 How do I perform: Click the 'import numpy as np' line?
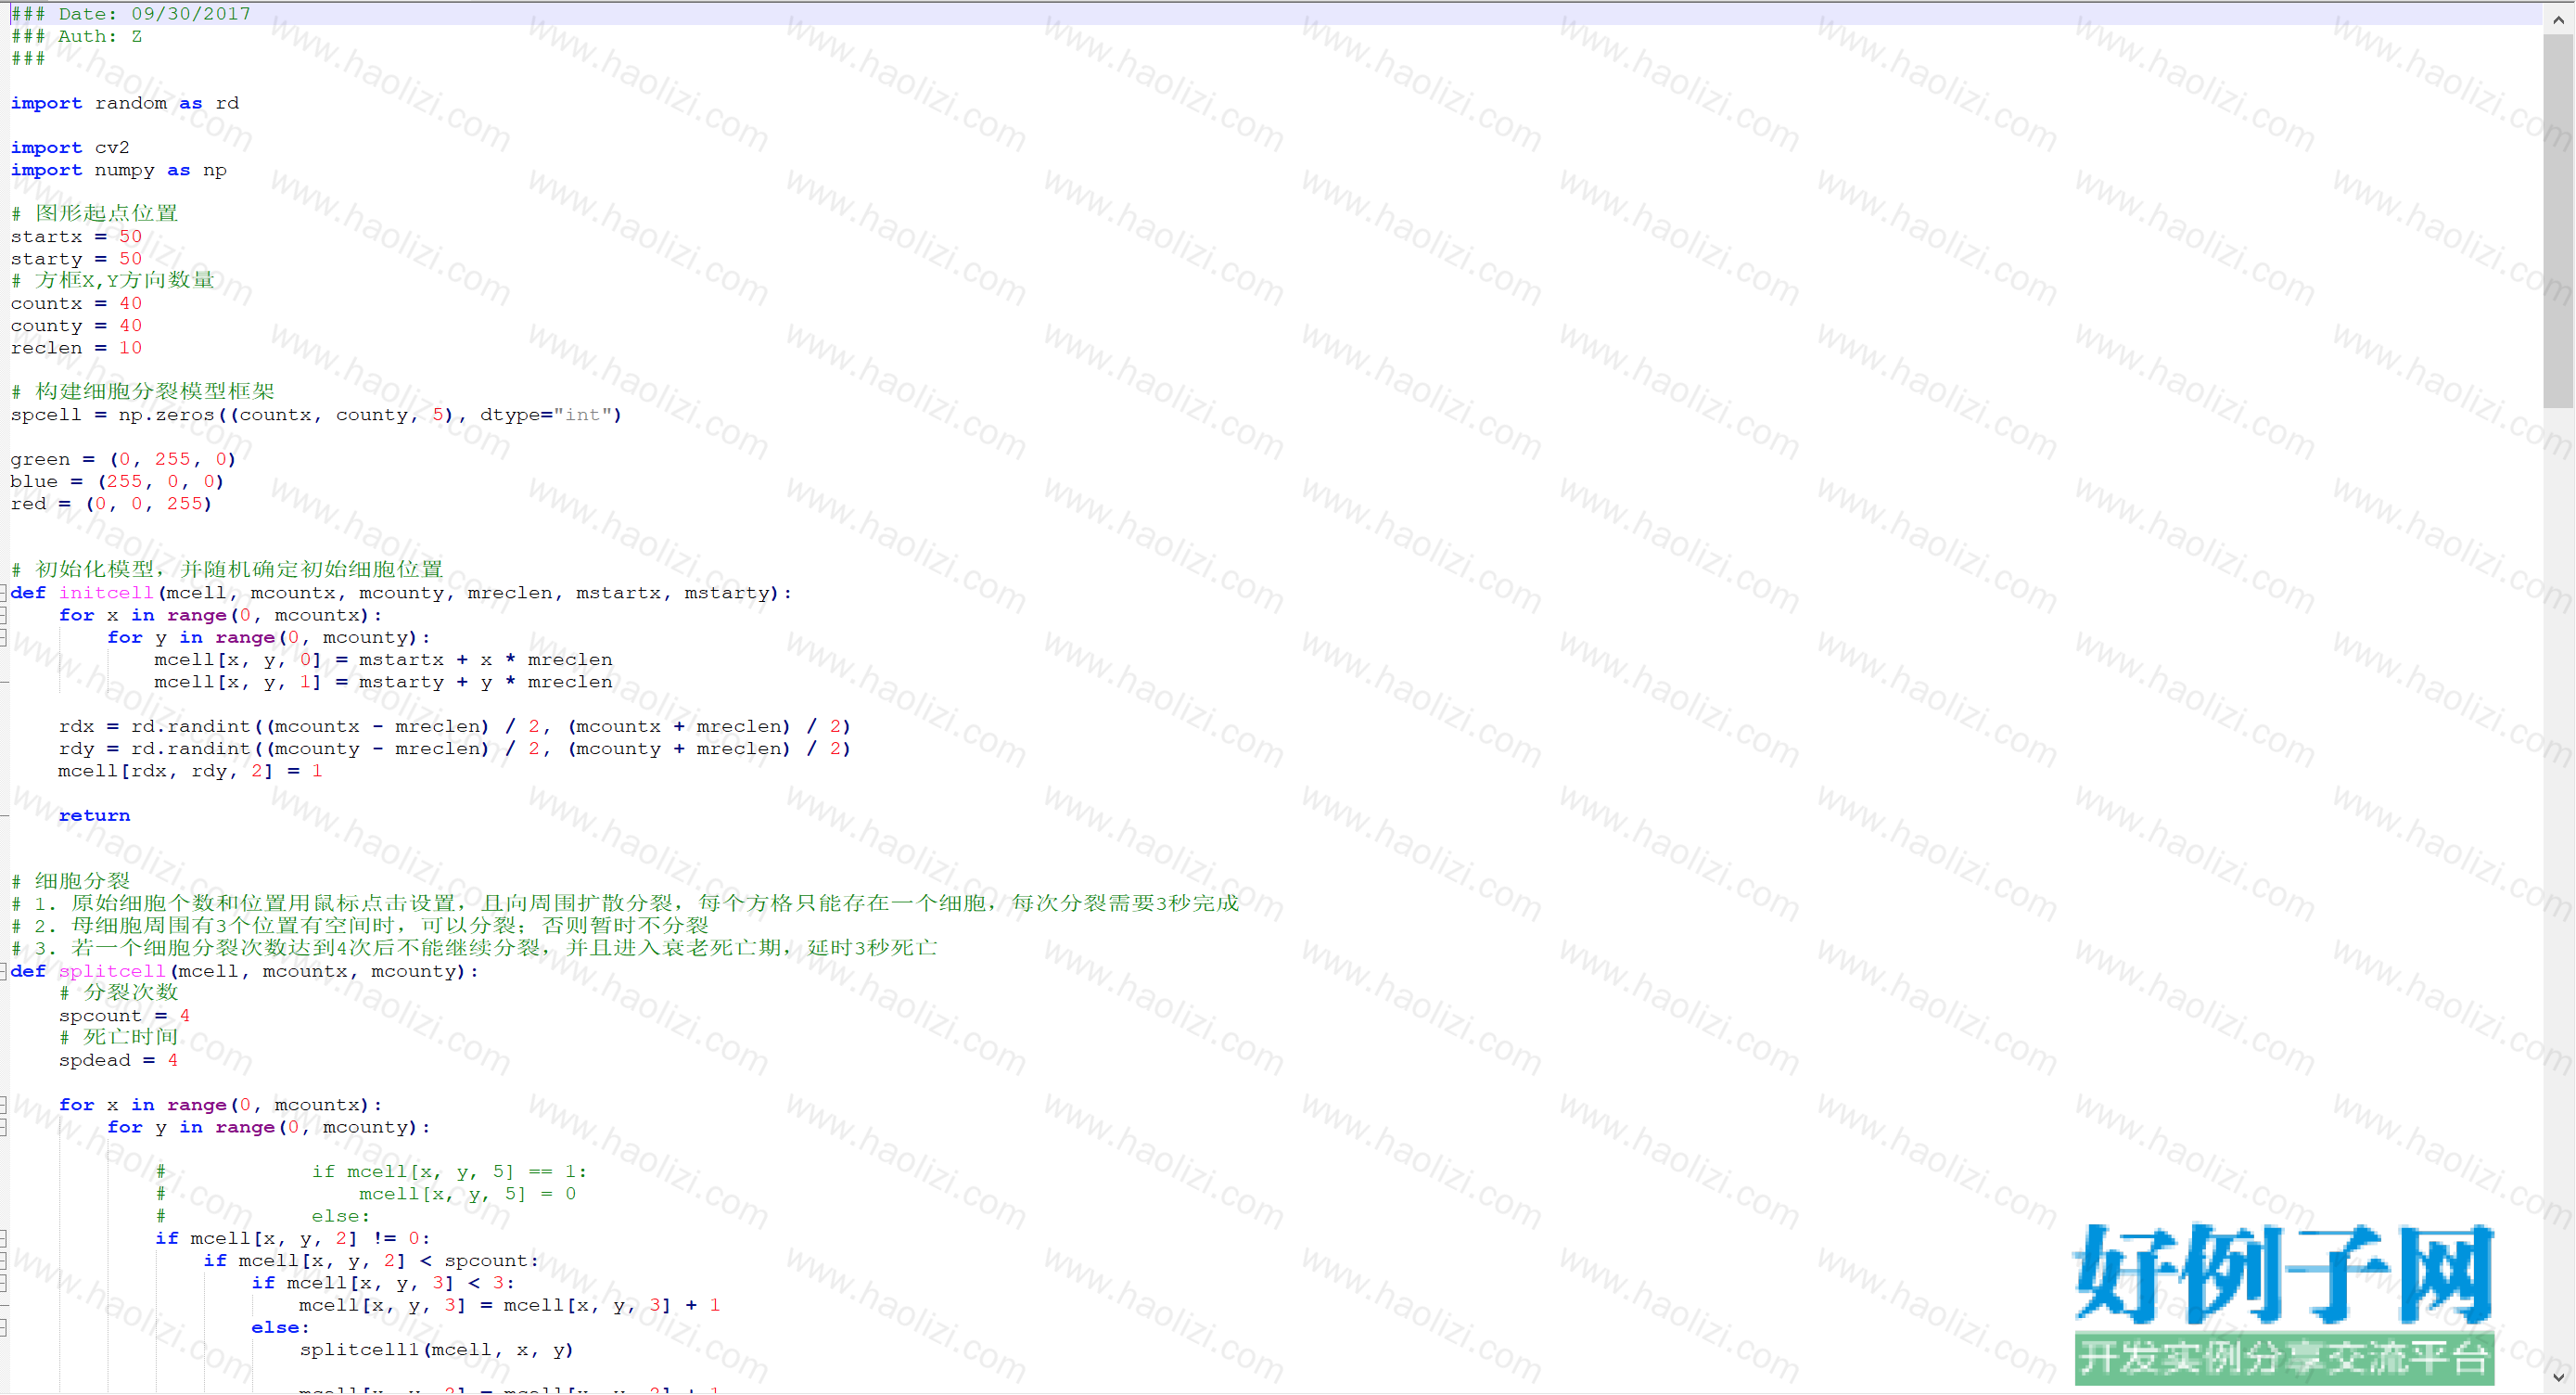coord(119,170)
